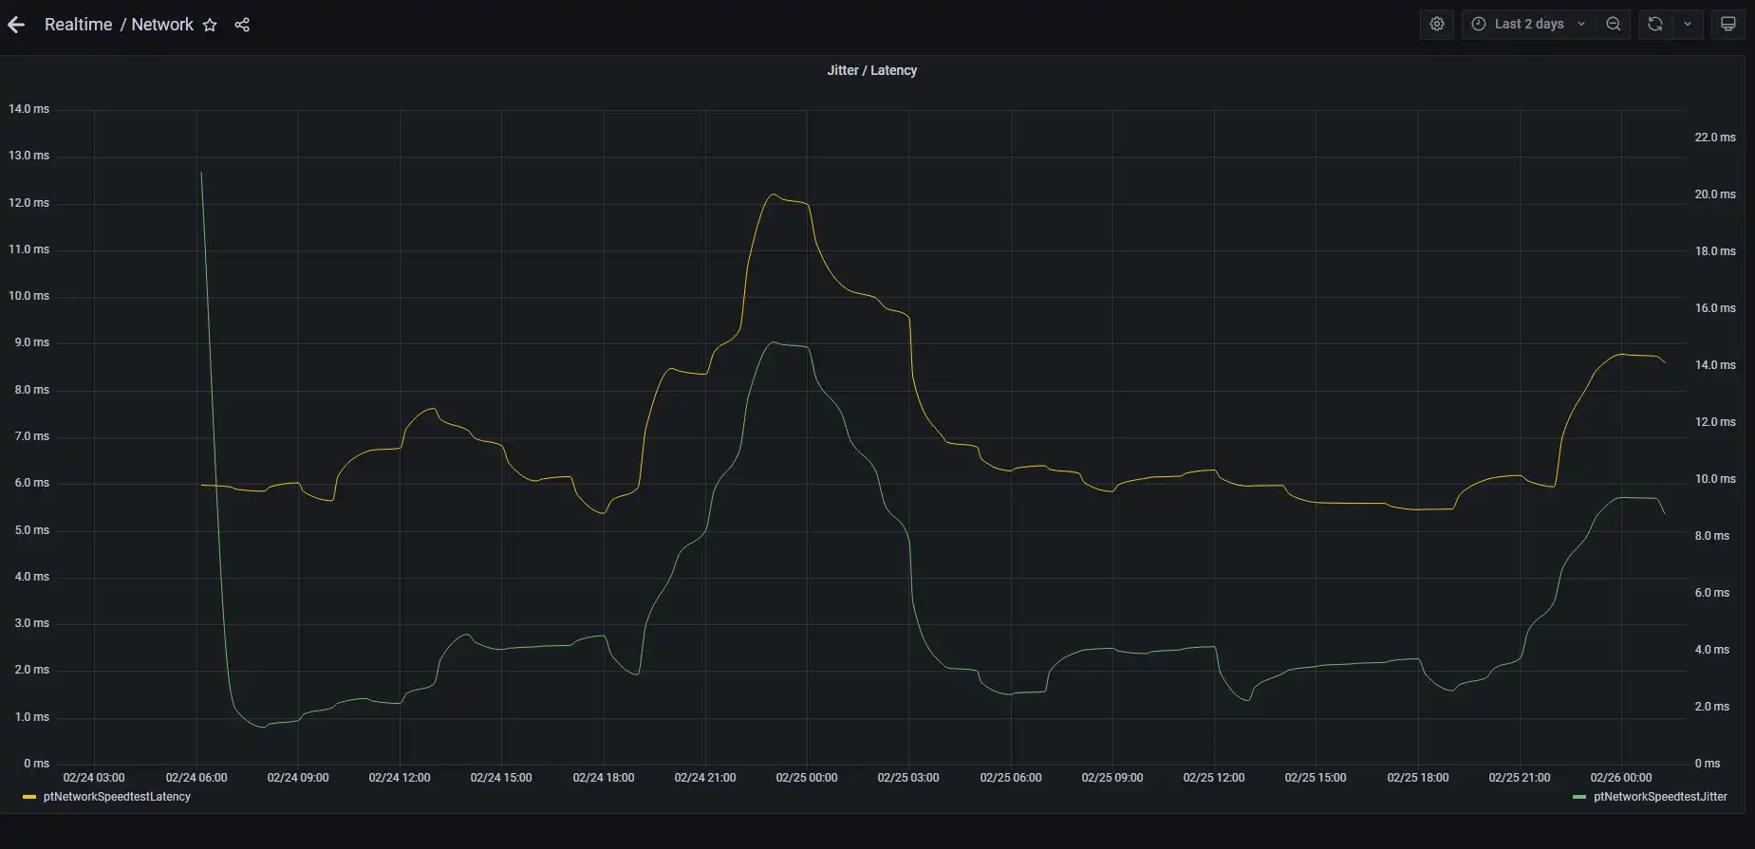Viewport: 1755px width, 849px height.
Task: Open the Jitter / Latency panel title menu
Action: (871, 70)
